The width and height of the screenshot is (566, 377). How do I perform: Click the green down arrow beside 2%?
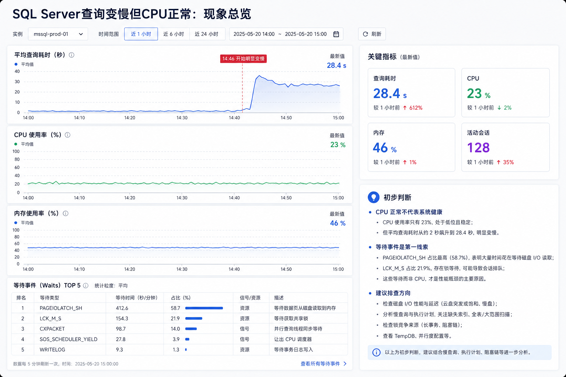coord(499,108)
